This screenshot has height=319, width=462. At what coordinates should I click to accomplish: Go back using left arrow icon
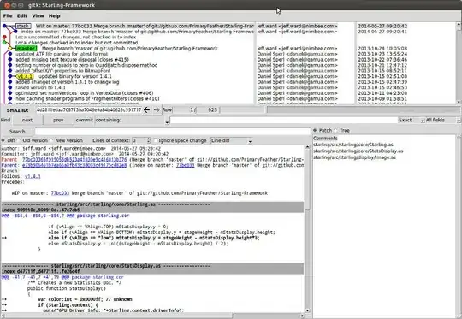point(146,109)
